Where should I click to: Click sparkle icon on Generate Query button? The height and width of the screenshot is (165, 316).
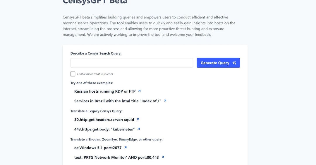[x=234, y=63]
